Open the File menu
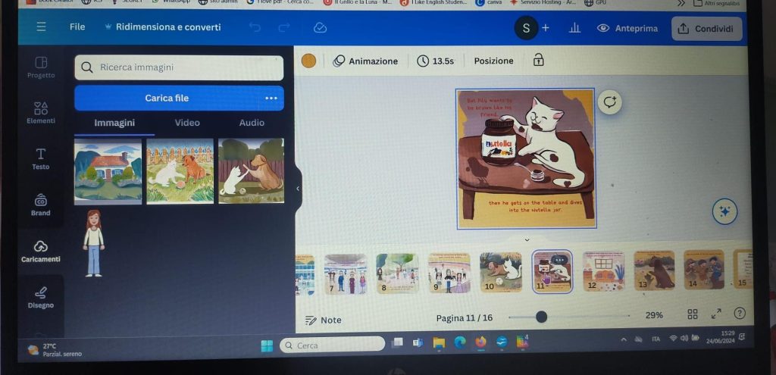The width and height of the screenshot is (776, 375). point(77,27)
